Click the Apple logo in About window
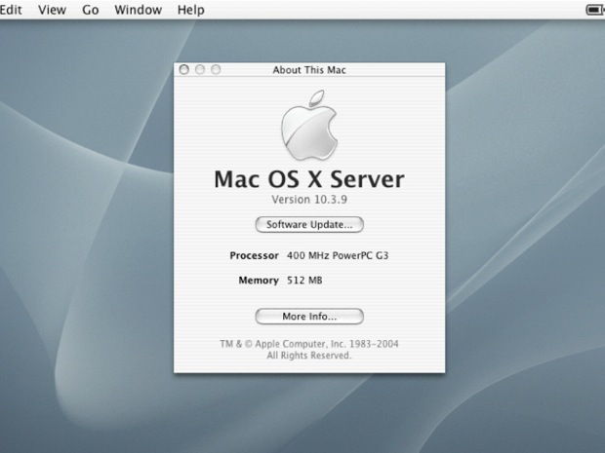This screenshot has width=605, height=453. pos(309,126)
